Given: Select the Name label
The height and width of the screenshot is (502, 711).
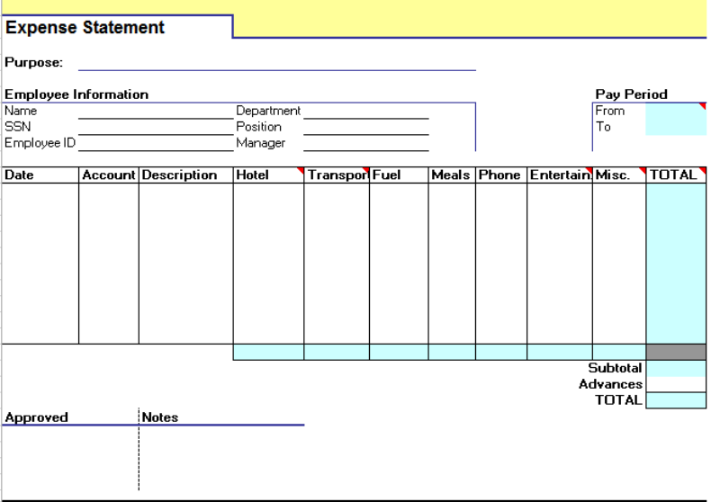Looking at the screenshot, I should pyautogui.click(x=21, y=111).
